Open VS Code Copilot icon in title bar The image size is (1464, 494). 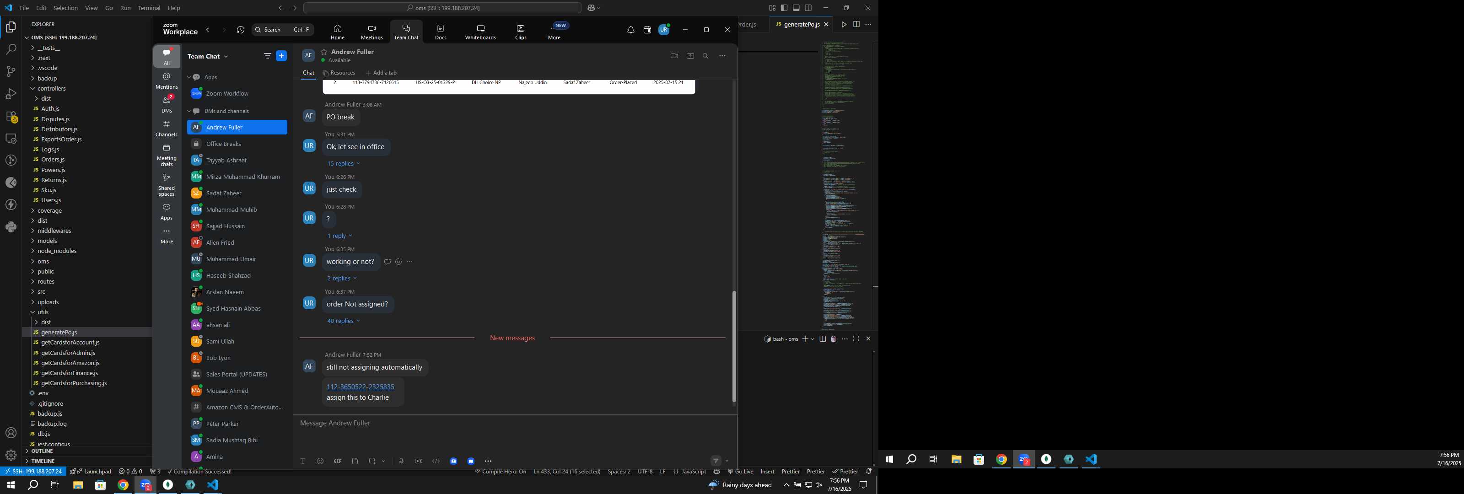592,8
